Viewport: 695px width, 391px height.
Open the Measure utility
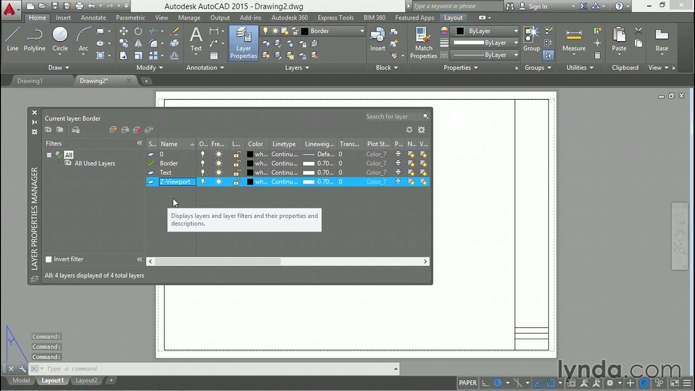(x=574, y=40)
